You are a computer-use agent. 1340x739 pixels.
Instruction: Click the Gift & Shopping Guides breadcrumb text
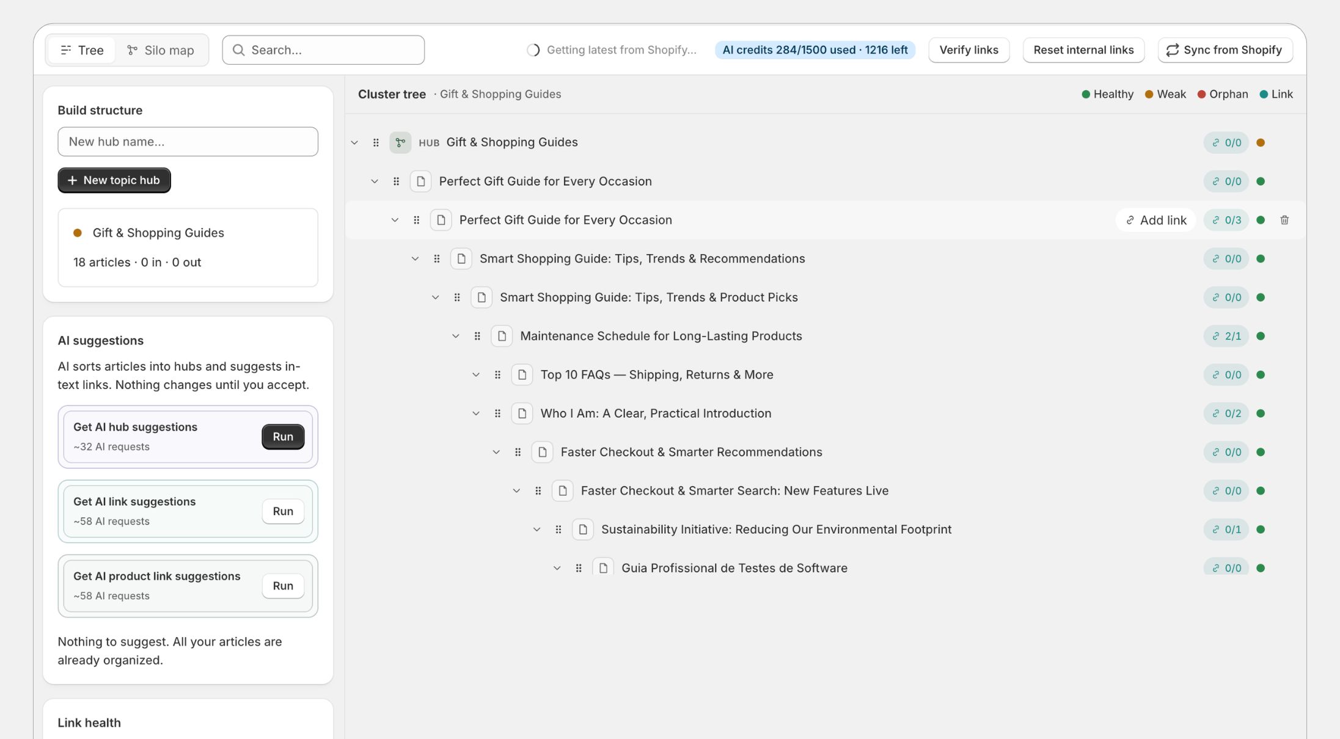(x=500, y=94)
